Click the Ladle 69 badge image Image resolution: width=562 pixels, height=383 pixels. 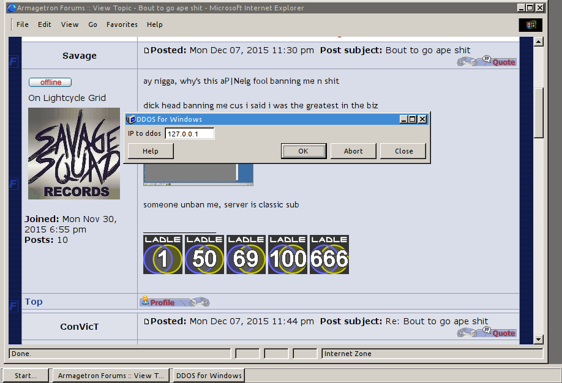pos(246,255)
